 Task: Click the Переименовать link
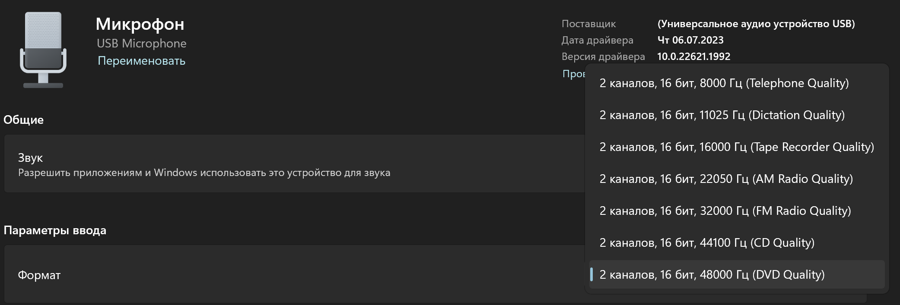[141, 61]
